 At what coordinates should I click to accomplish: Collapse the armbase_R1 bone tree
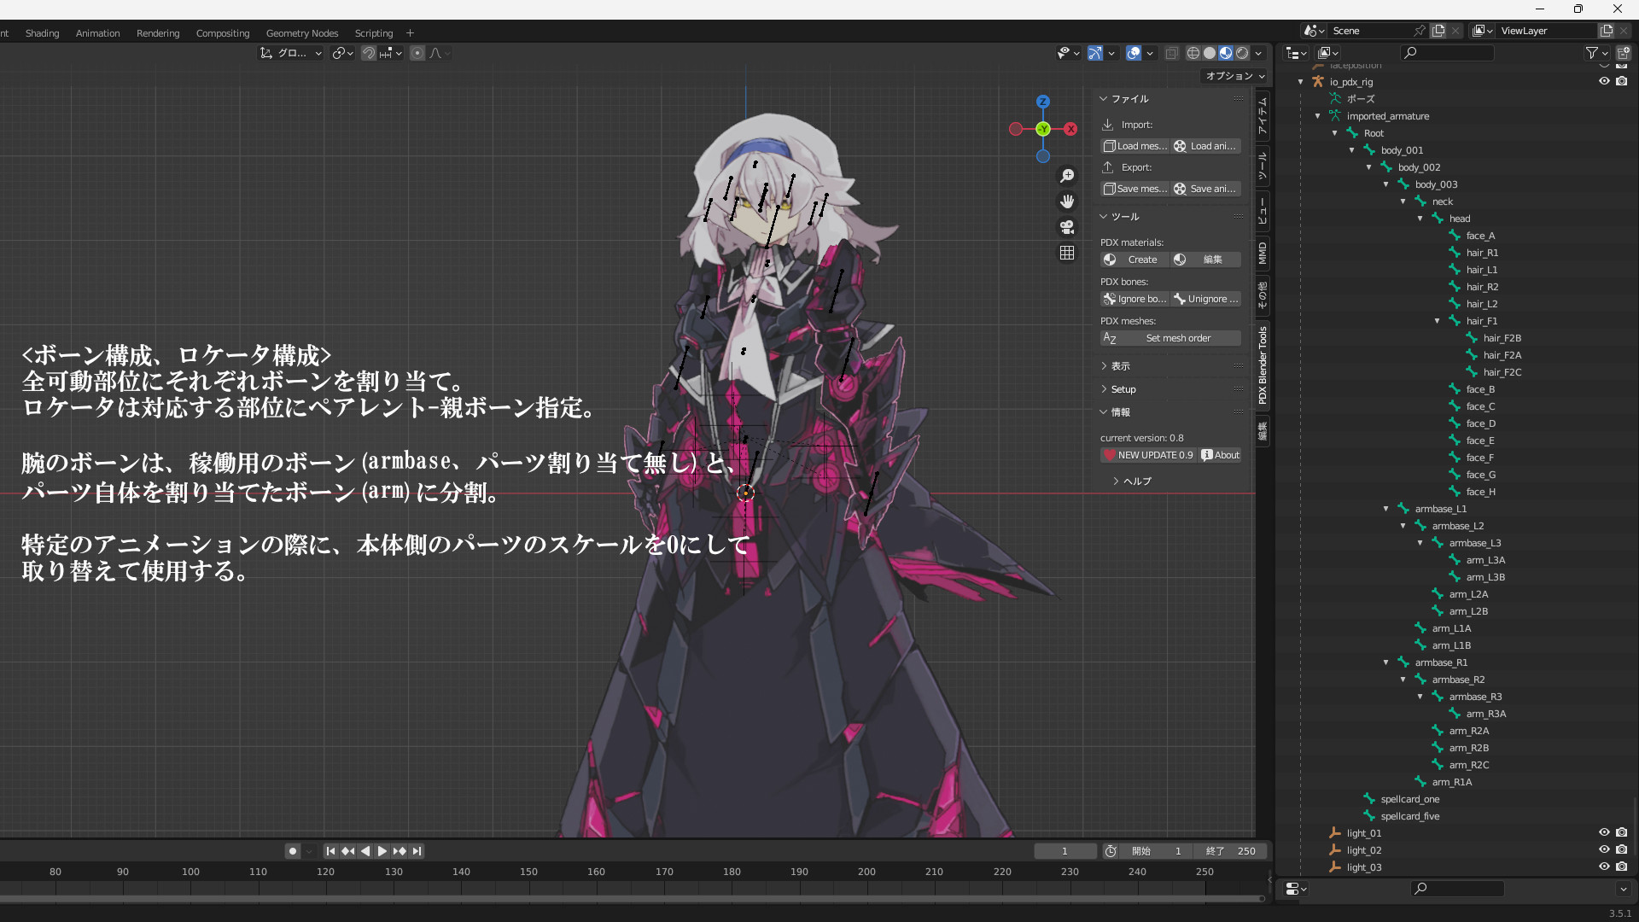1386,662
